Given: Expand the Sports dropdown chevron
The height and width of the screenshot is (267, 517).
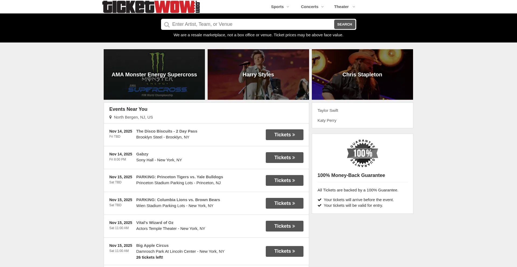Looking at the screenshot, I should [288, 7].
